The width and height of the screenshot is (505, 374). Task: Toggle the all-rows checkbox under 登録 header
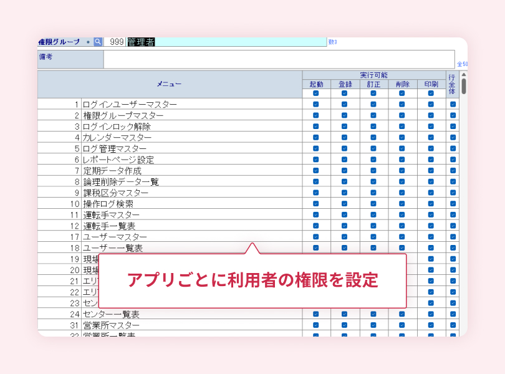coord(345,93)
